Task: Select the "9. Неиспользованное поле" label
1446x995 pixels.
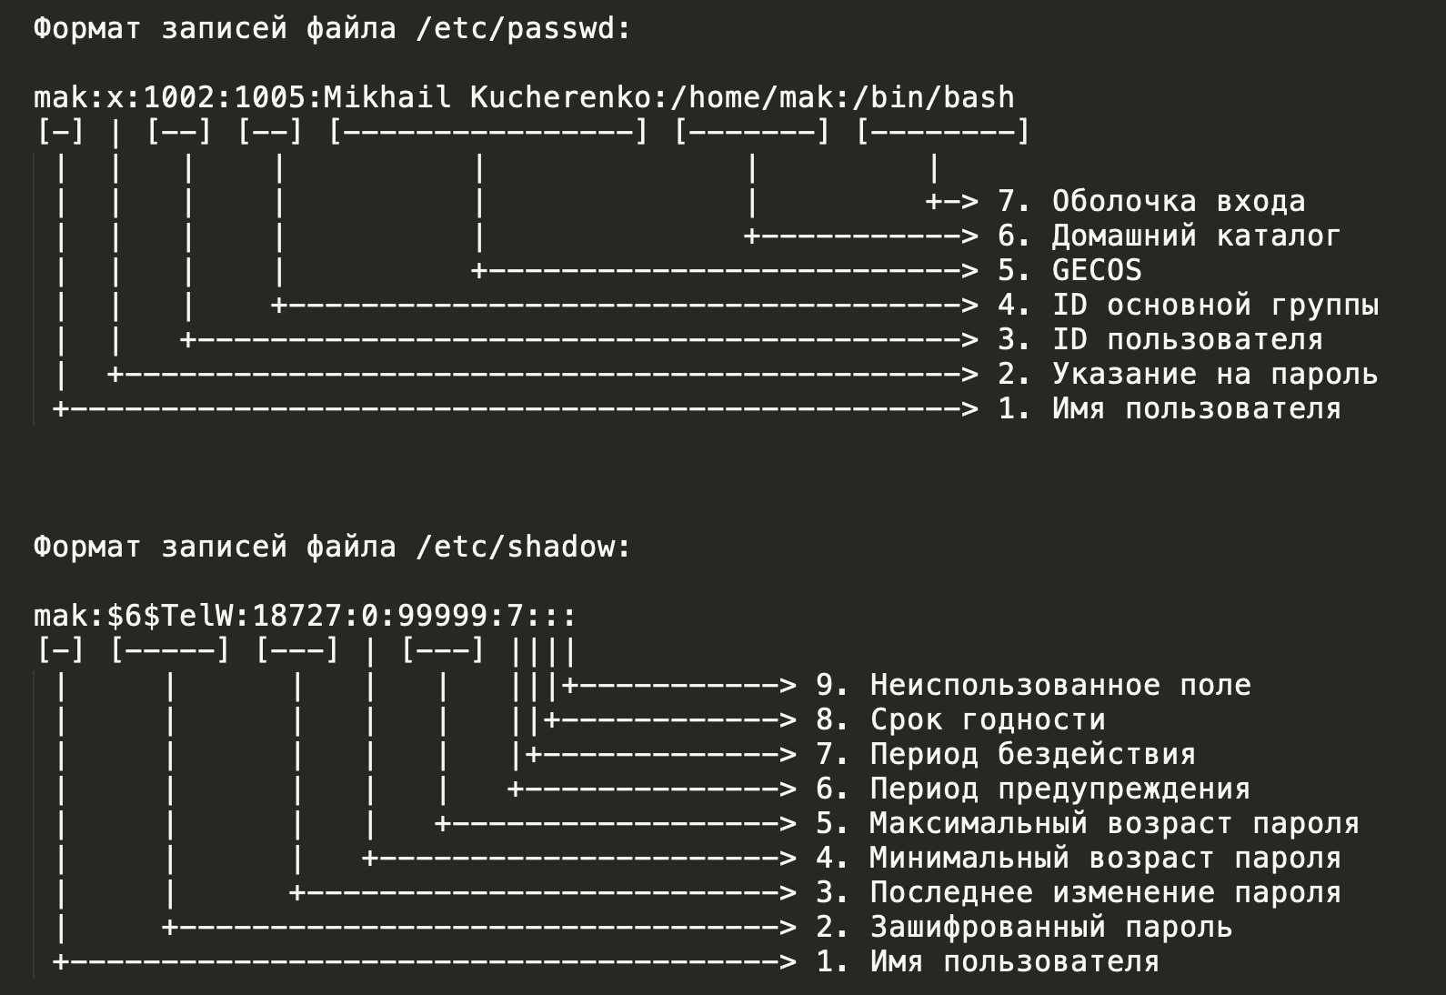Action: (1033, 685)
